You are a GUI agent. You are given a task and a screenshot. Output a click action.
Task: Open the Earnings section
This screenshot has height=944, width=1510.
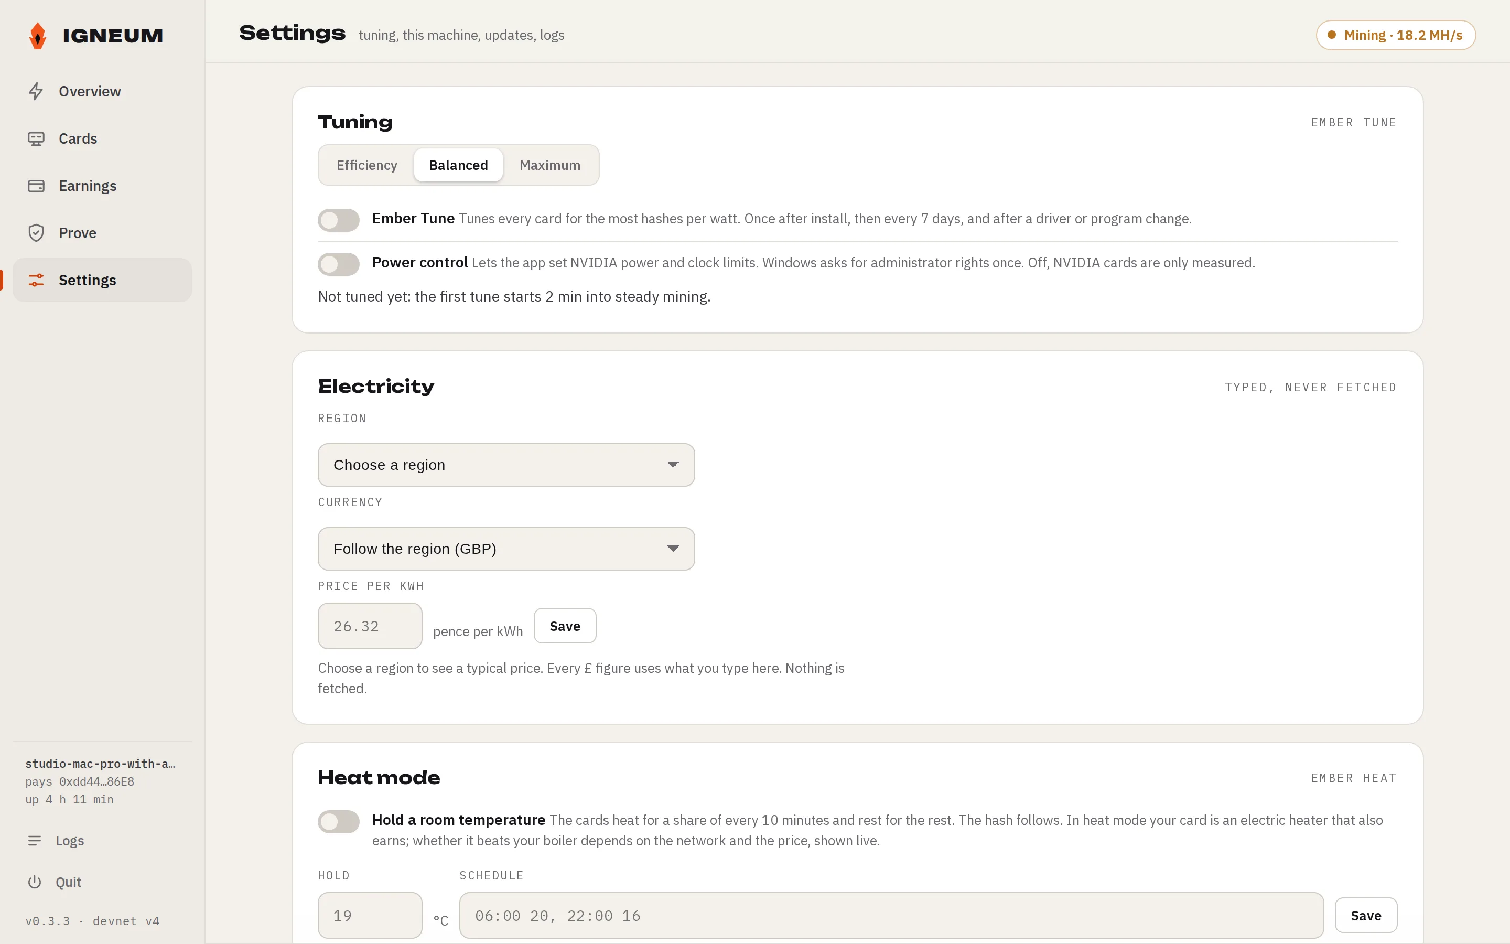pos(102,186)
